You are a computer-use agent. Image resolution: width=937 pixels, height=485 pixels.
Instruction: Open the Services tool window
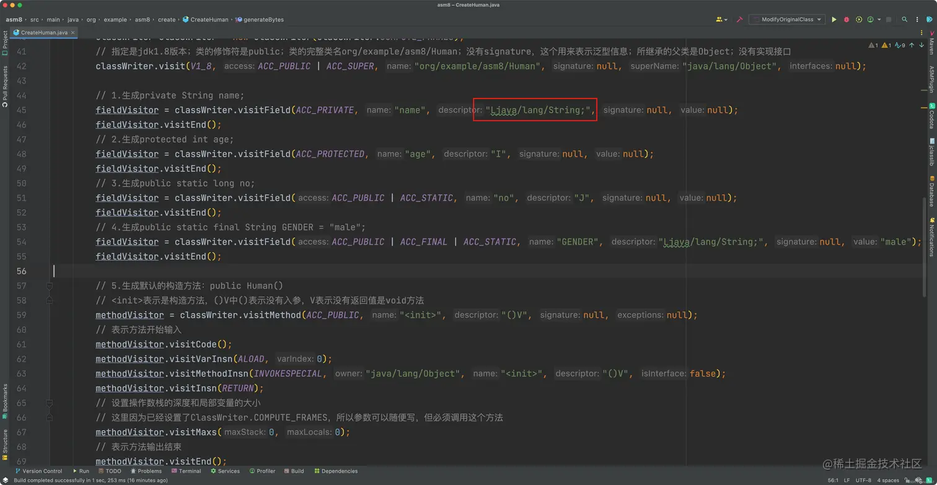click(x=225, y=471)
